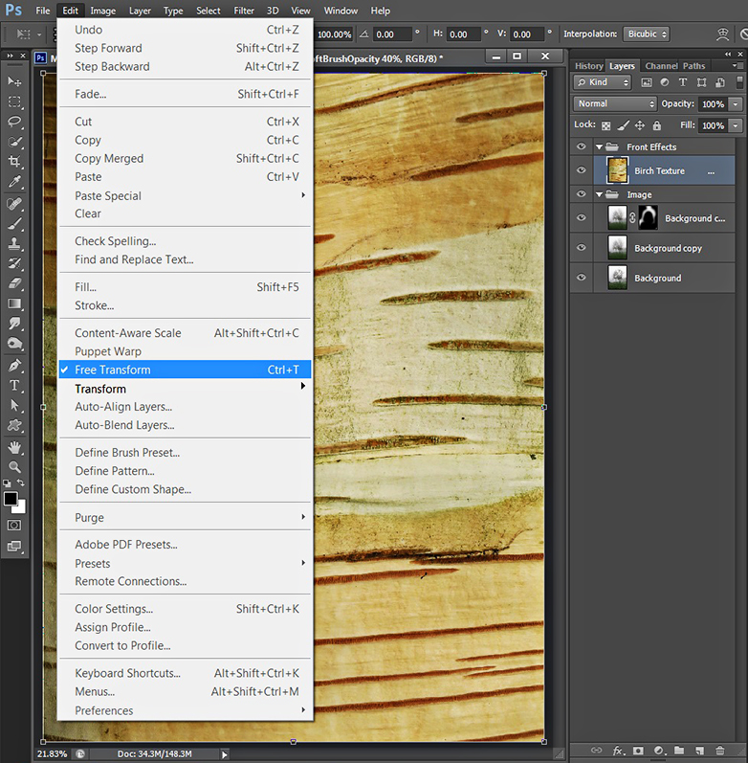
Task: Expand the Paste Special submenu
Action: pos(185,195)
